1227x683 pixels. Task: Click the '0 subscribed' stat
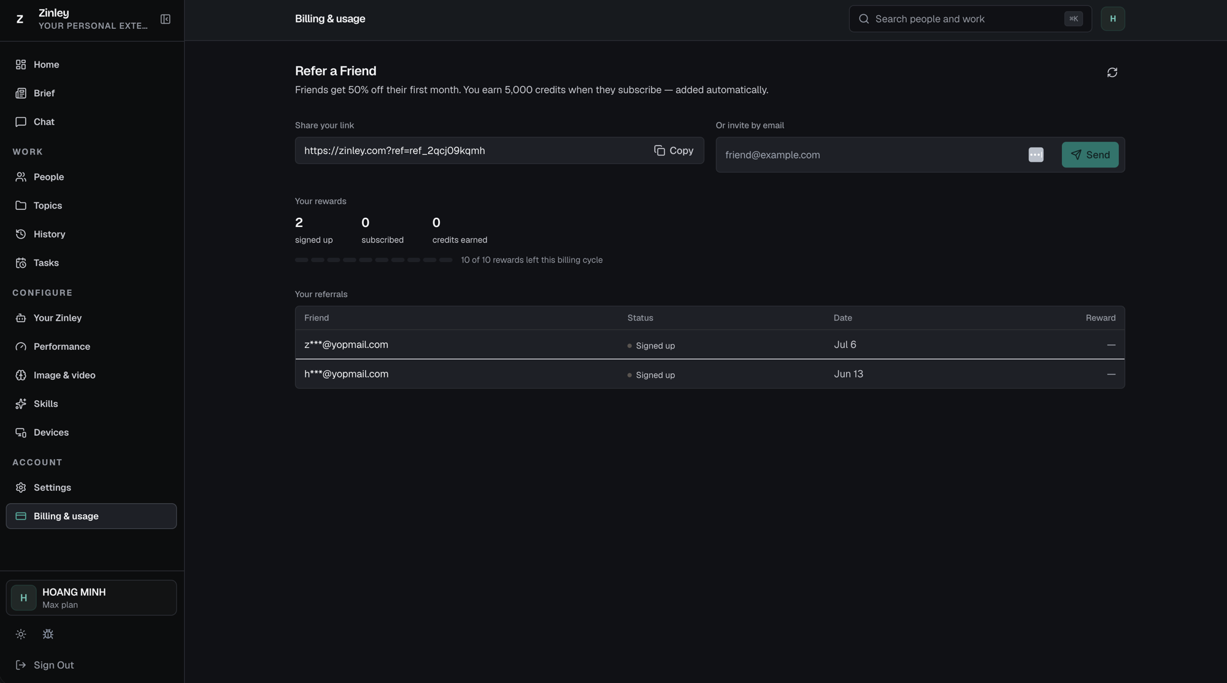click(382, 230)
